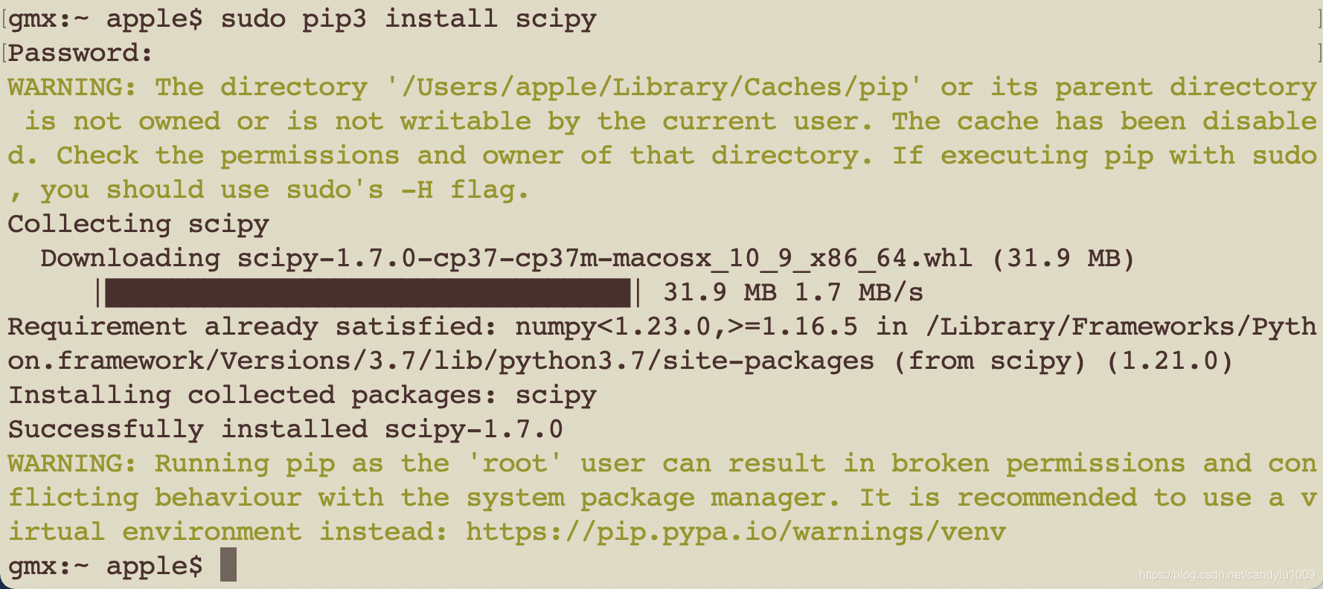The width and height of the screenshot is (1323, 589).
Task: Click the scipy download progress bar
Action: coord(368,292)
